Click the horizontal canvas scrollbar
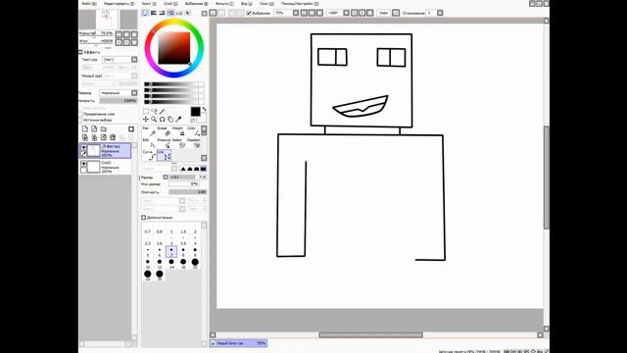Image resolution: width=627 pixels, height=353 pixels. pyautogui.click(x=370, y=335)
